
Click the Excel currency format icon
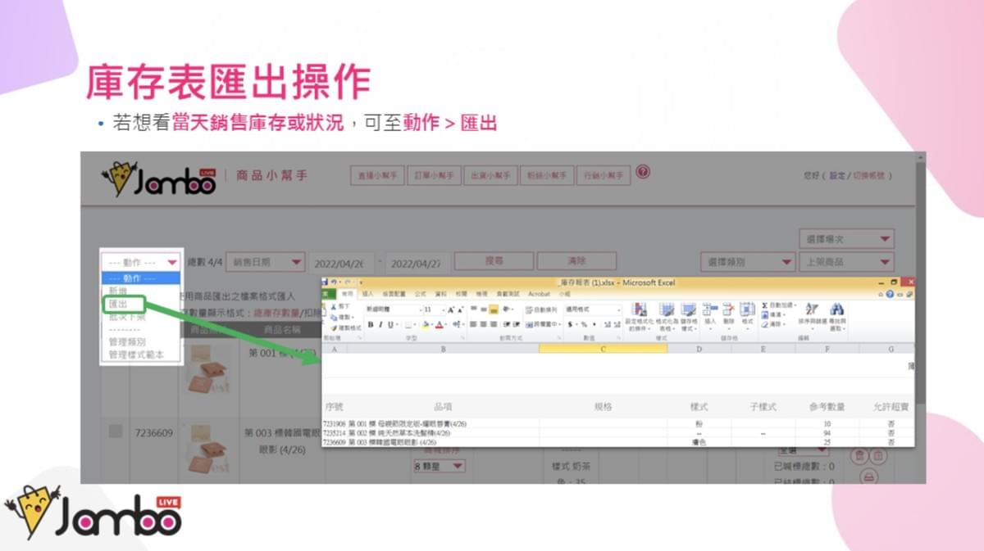coord(570,324)
